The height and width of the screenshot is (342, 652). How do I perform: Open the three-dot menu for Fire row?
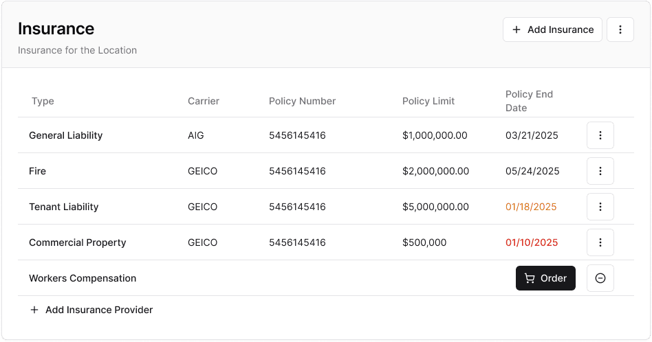[600, 171]
